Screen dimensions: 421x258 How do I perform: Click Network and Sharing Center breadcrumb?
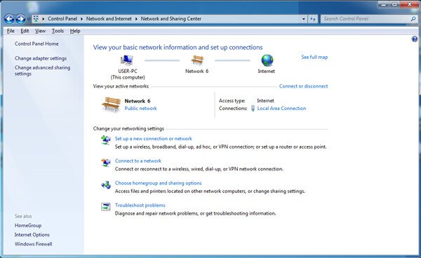[x=171, y=19]
